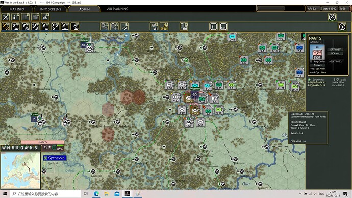Open the AIR PLANNING tab
Viewport: 352px width, 198px height.
118,9
